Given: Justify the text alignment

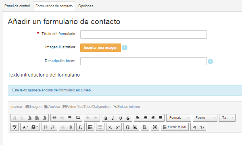Looking at the screenshot, I should [x=161, y=118].
